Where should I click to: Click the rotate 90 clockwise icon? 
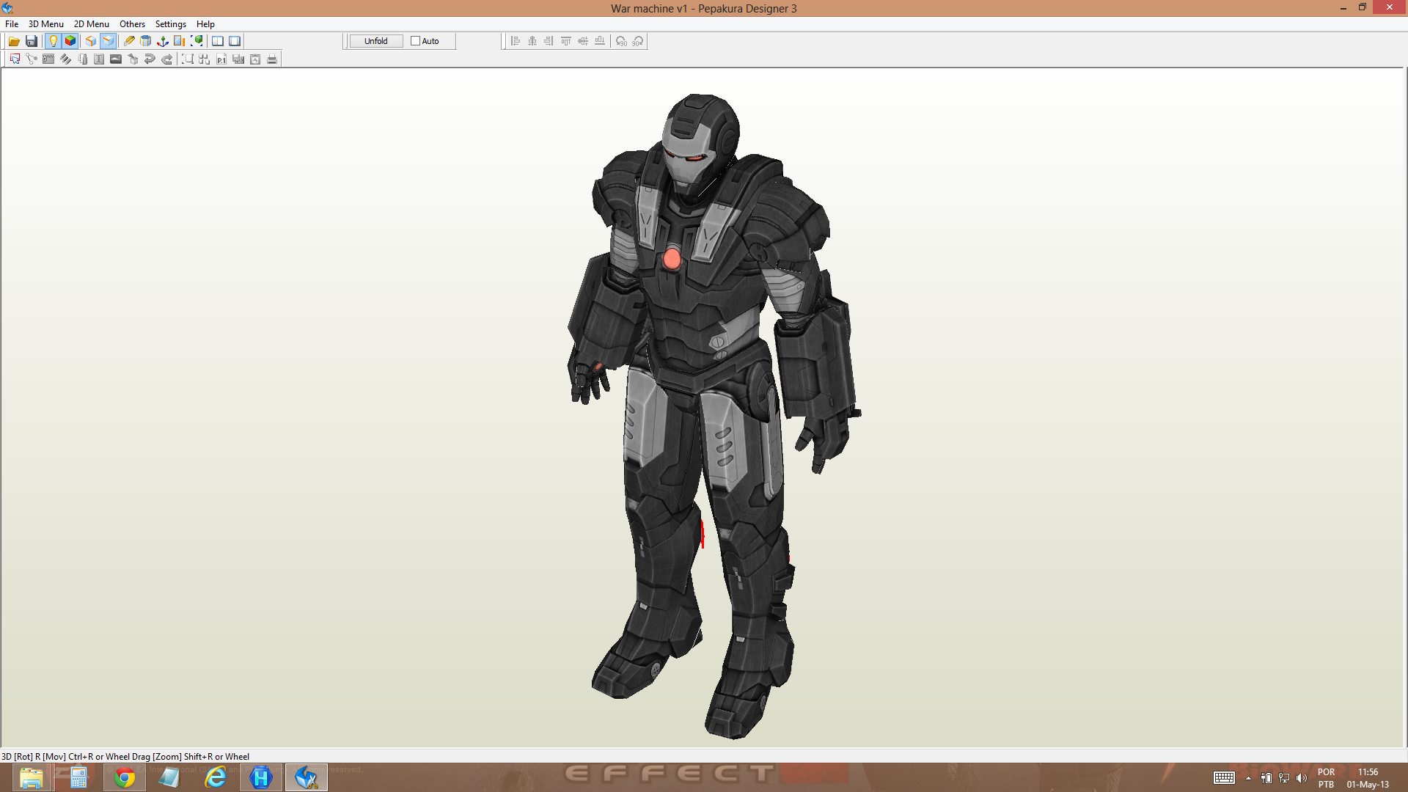click(638, 41)
